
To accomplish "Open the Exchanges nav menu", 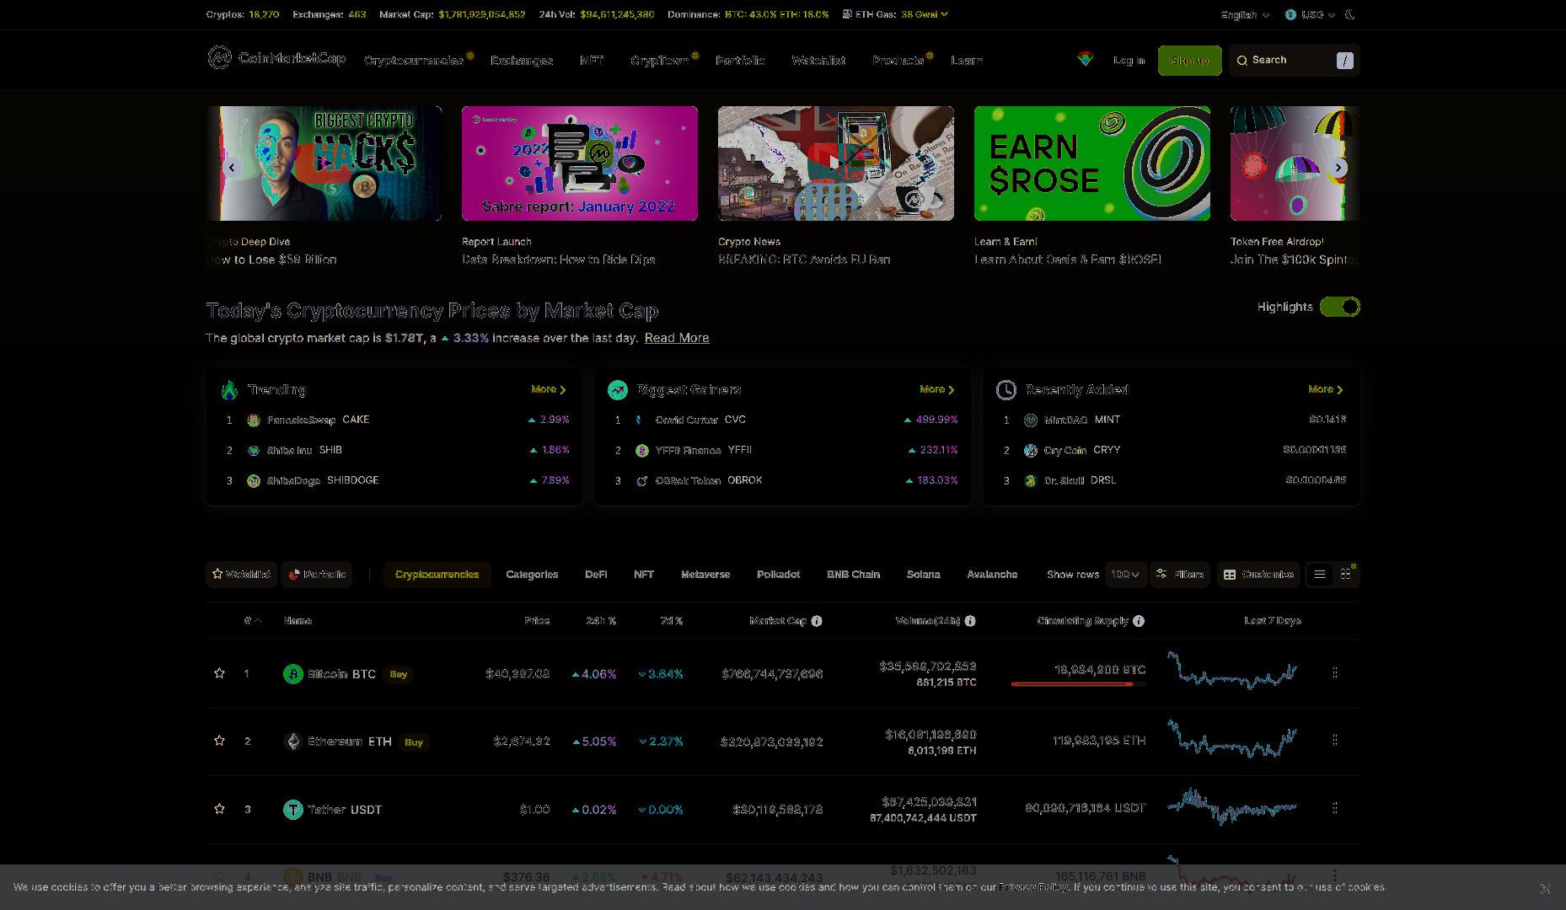I will click(x=522, y=61).
